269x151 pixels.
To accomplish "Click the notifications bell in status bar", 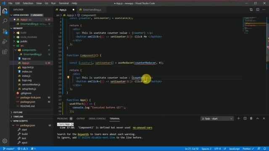I will coord(265,149).
